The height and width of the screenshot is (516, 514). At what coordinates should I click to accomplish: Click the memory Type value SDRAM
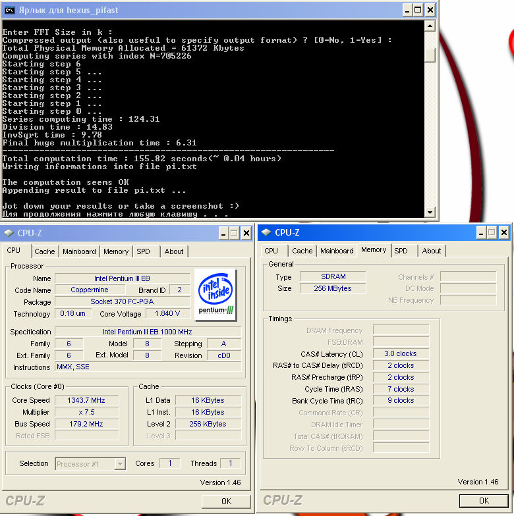tap(333, 276)
